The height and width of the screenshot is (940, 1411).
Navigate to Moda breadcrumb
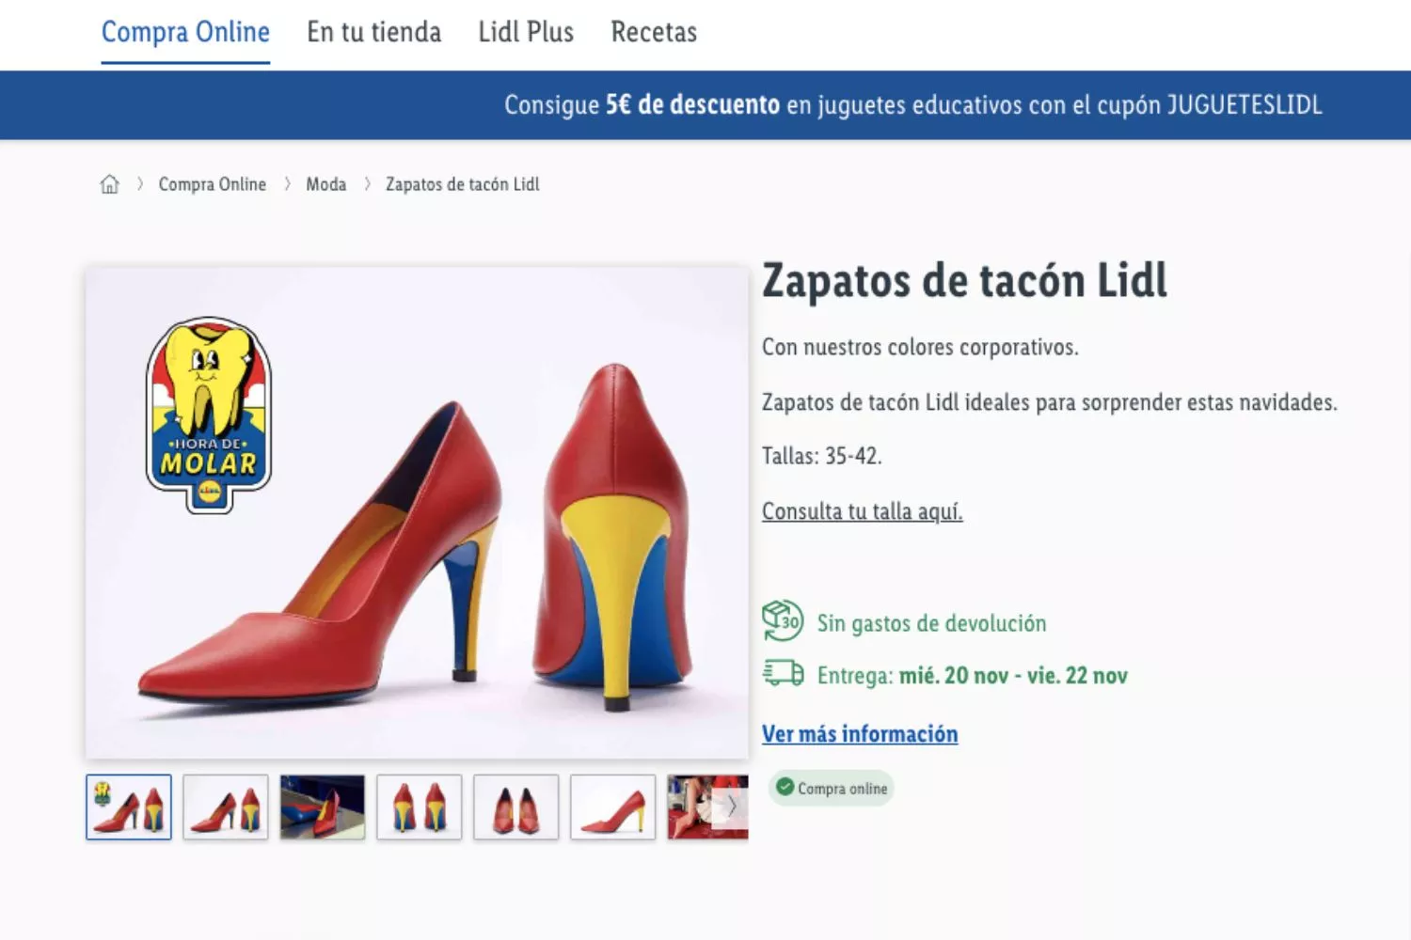coord(325,184)
